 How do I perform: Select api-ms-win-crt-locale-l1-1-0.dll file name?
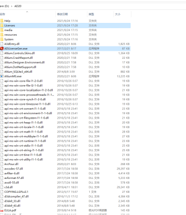(x=24, y=127)
